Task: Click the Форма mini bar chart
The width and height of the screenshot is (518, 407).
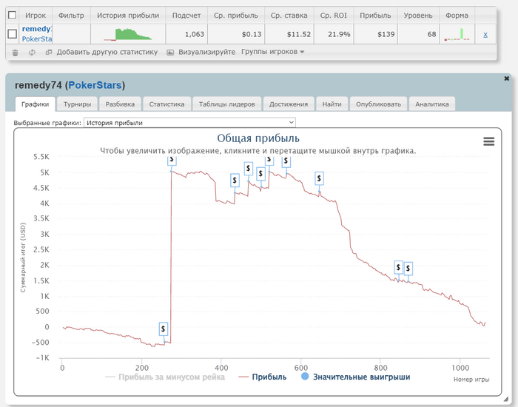Action: 457,34
